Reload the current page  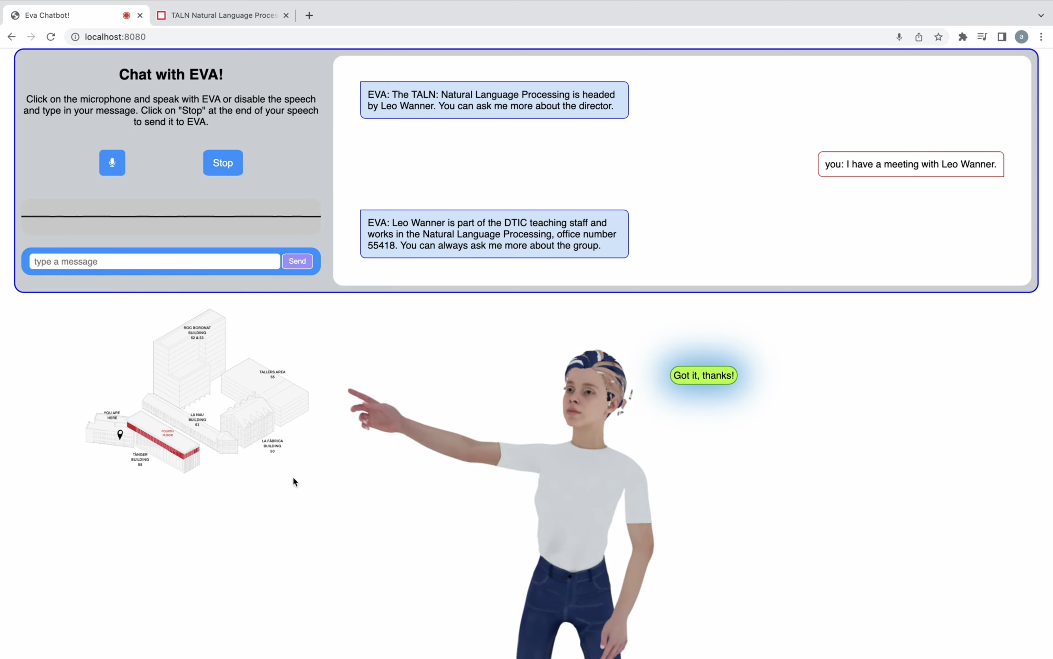tap(51, 37)
